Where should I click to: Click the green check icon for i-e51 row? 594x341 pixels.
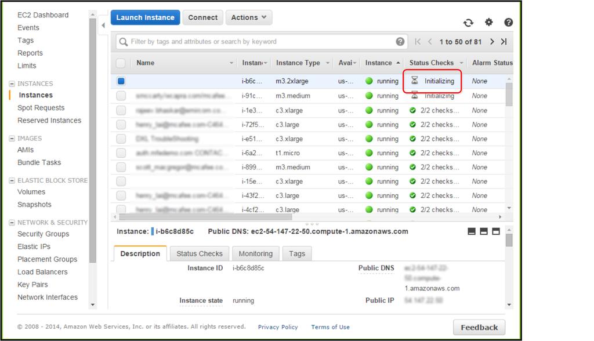413,139
